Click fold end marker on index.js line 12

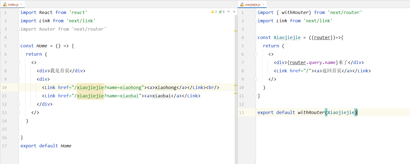pyautogui.click(x=19, y=104)
